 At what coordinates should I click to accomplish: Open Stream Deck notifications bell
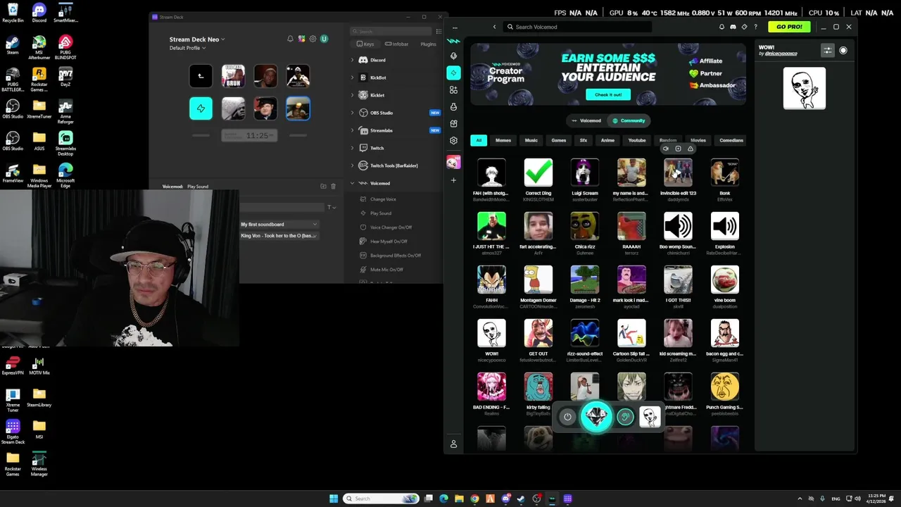(x=290, y=39)
